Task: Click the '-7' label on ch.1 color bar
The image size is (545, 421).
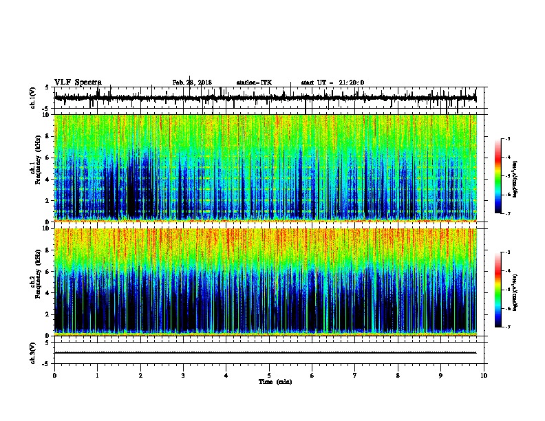Action: click(508, 213)
